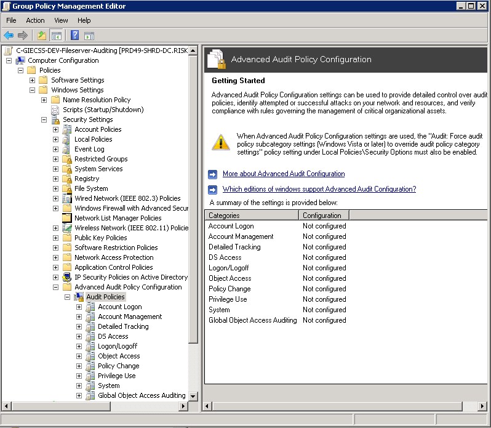Collapse Advanced Audit Policy Configuration node
Screen dimensions: 491x428
point(56,287)
